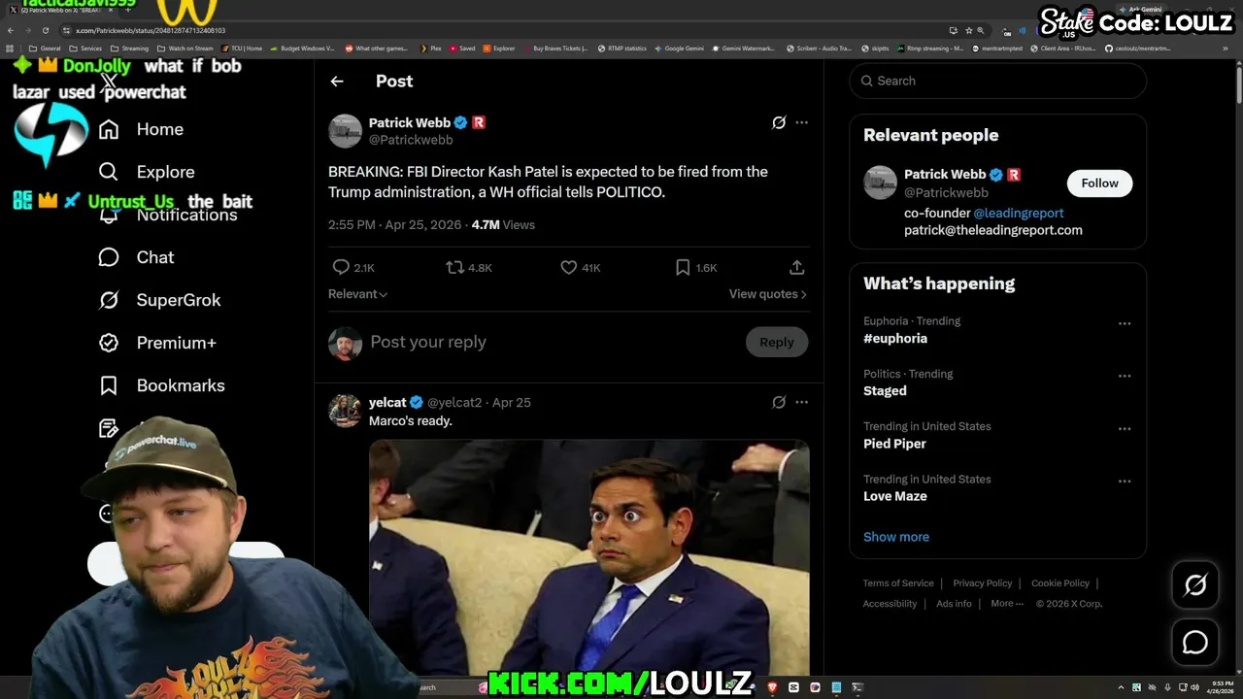Open more options on yelcat's reply
Image resolution: width=1243 pixels, height=699 pixels.
pyautogui.click(x=801, y=402)
